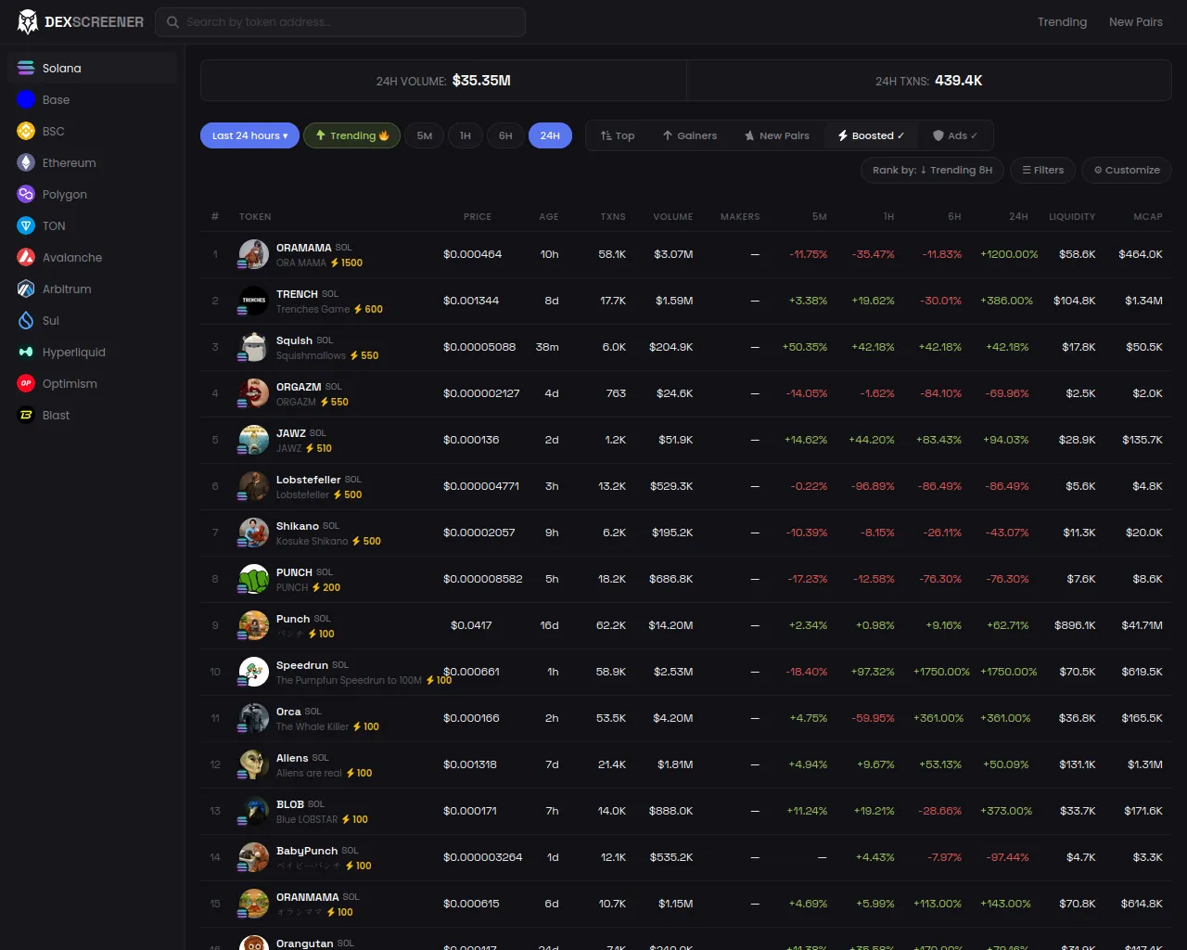
Task: Sort by the TXNS column header
Action: pos(613,216)
